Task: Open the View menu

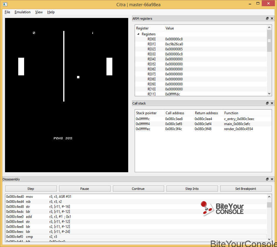Action: point(39,12)
